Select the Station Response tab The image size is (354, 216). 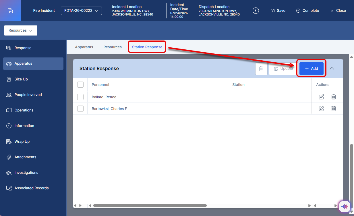click(147, 47)
